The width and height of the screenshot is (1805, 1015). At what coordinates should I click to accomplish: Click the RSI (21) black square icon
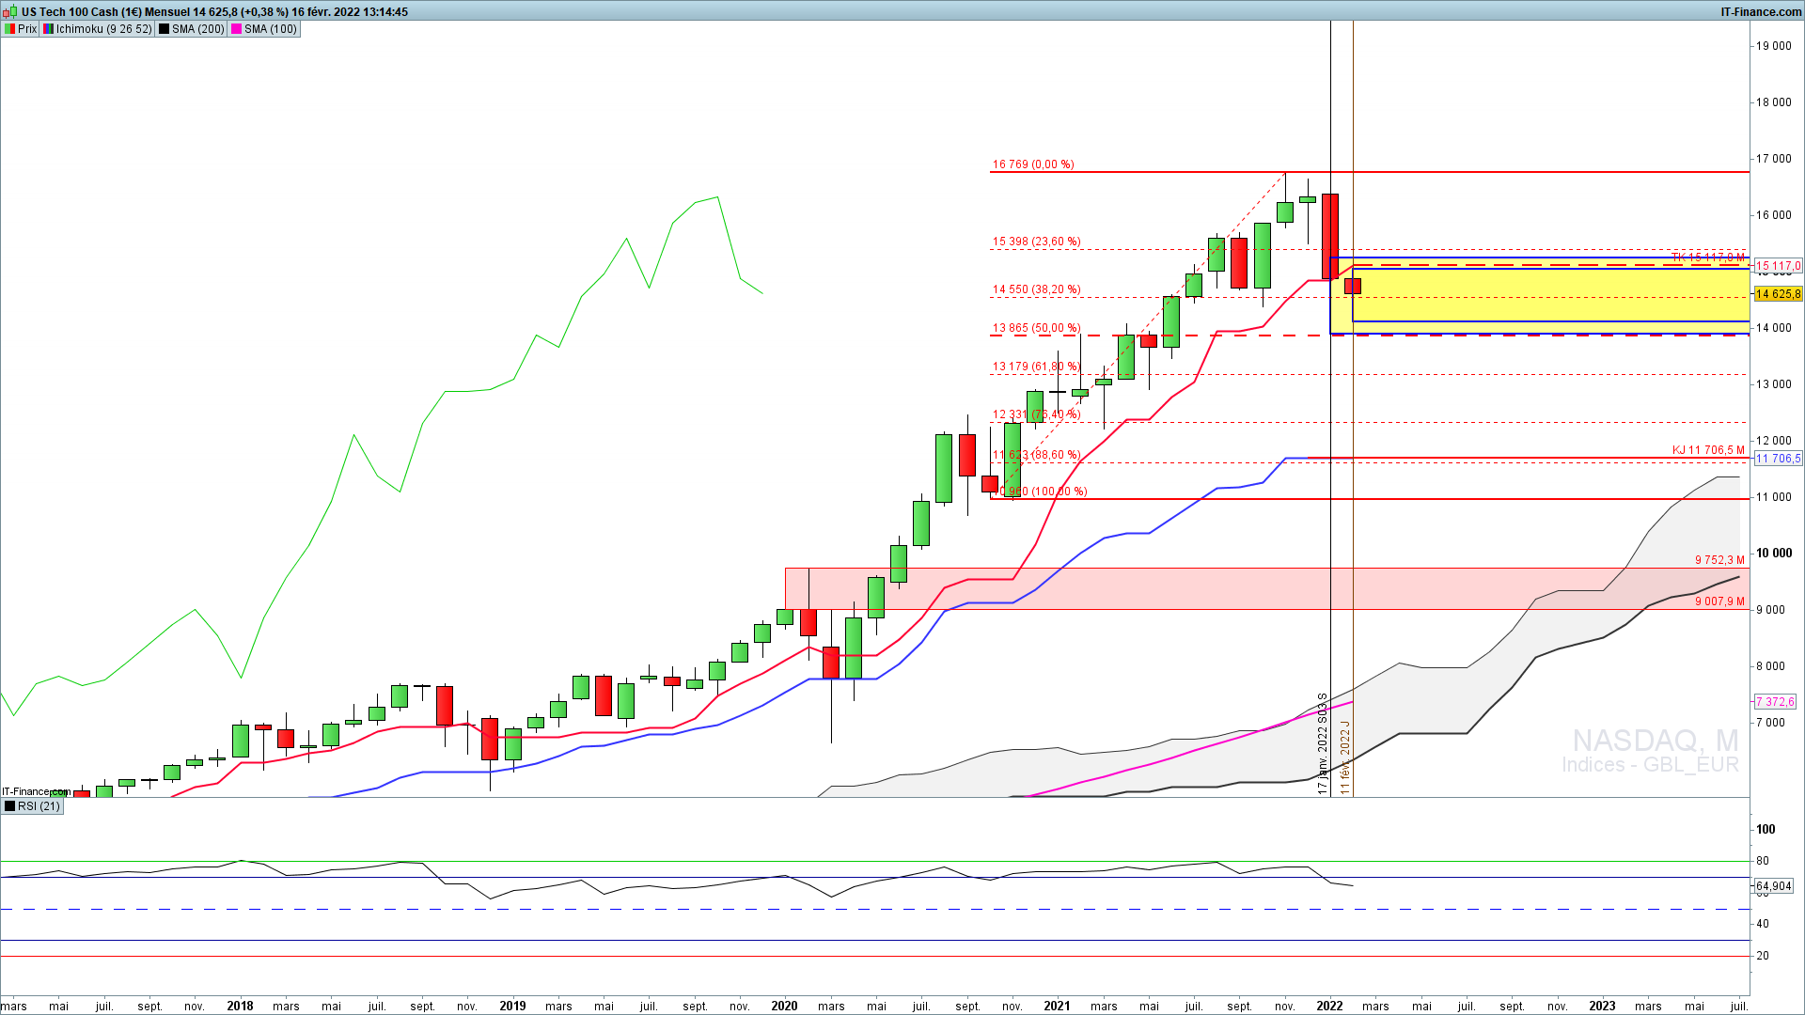click(x=10, y=806)
